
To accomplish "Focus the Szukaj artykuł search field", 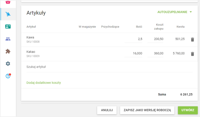I will (109, 67).
